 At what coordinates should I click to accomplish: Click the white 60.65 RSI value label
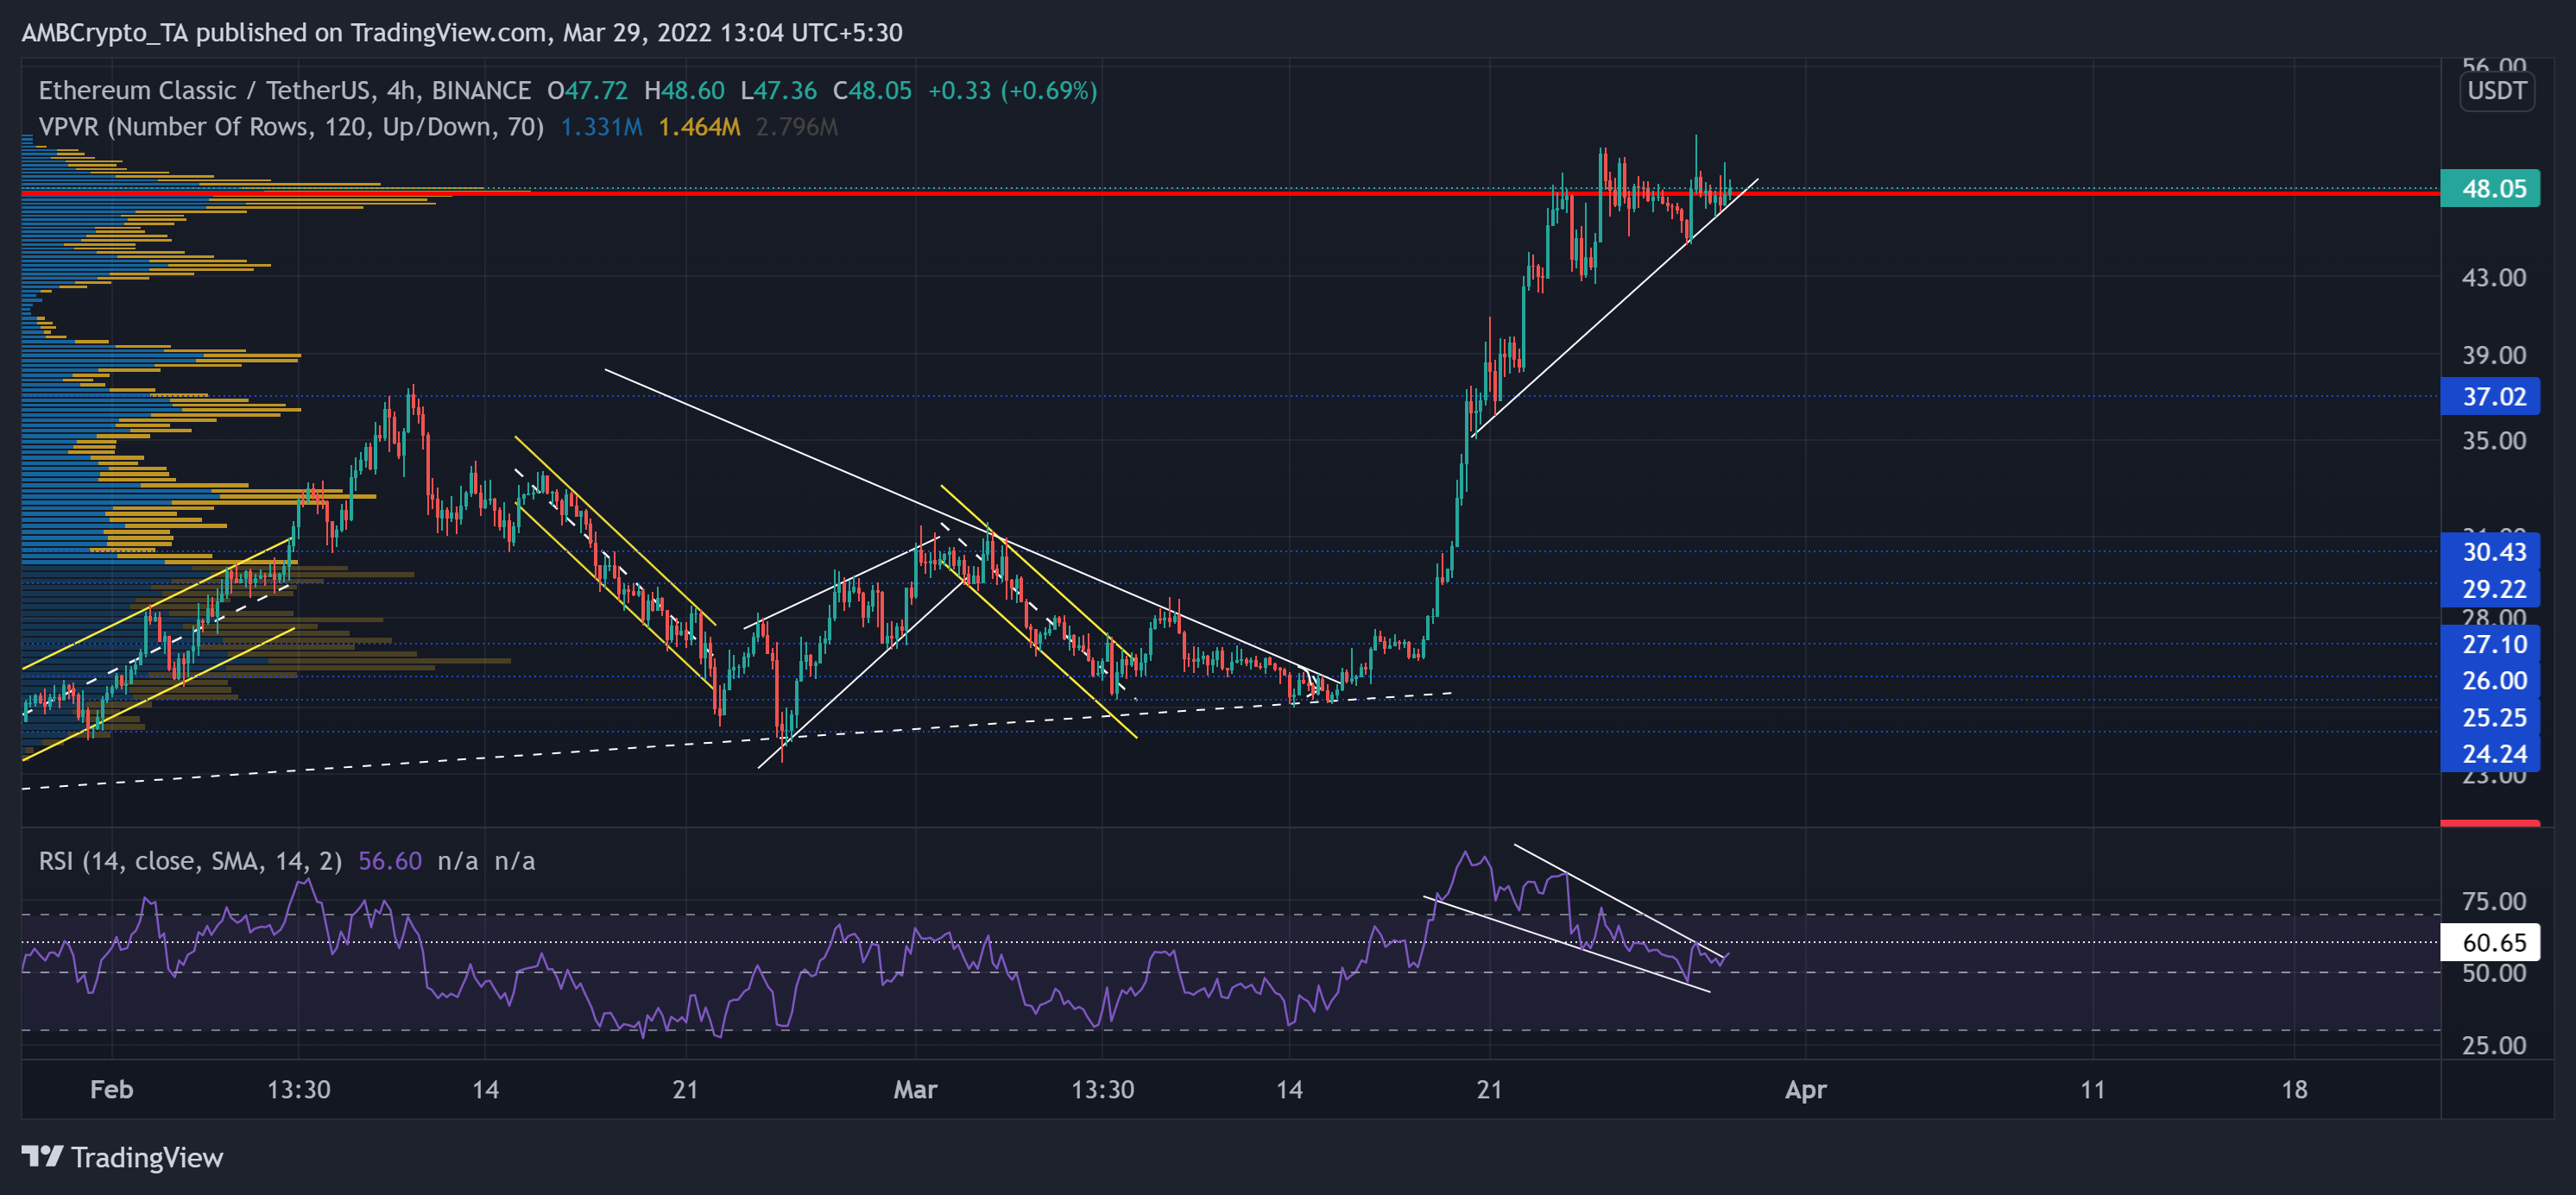2489,942
